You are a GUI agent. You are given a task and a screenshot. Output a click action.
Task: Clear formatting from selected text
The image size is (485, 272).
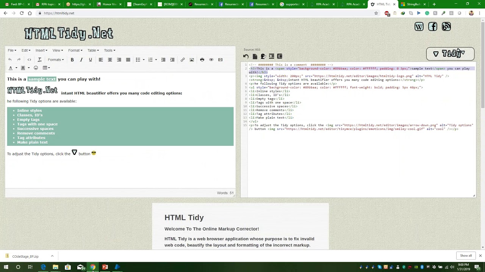click(39, 60)
